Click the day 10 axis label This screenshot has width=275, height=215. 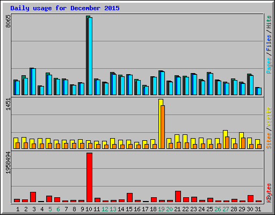click(89, 209)
